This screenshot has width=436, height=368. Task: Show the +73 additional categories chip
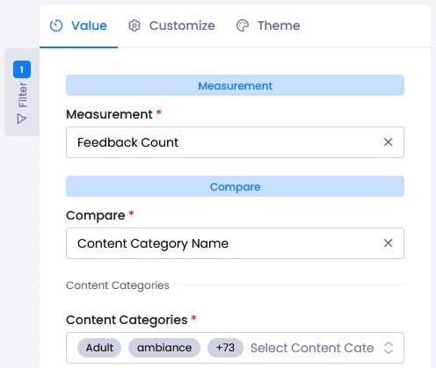click(225, 348)
